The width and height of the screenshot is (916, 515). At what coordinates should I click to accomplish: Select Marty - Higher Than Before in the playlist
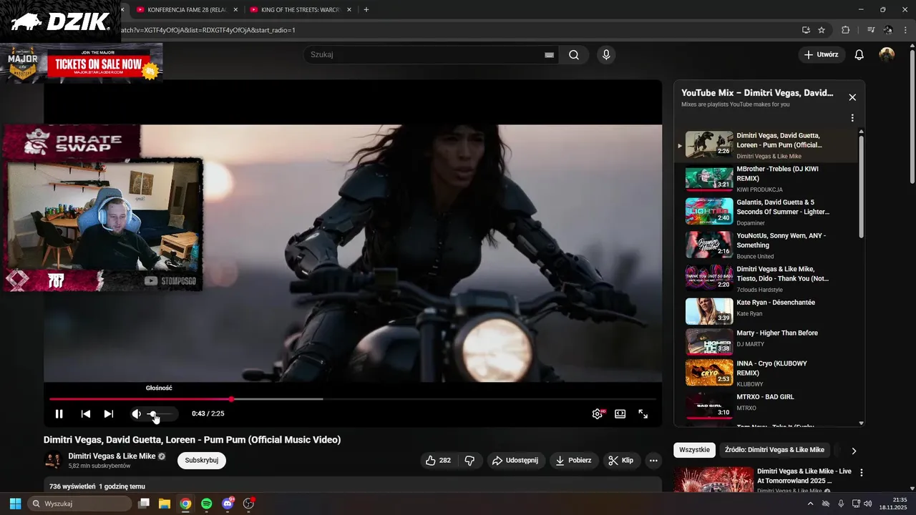[x=766, y=342]
